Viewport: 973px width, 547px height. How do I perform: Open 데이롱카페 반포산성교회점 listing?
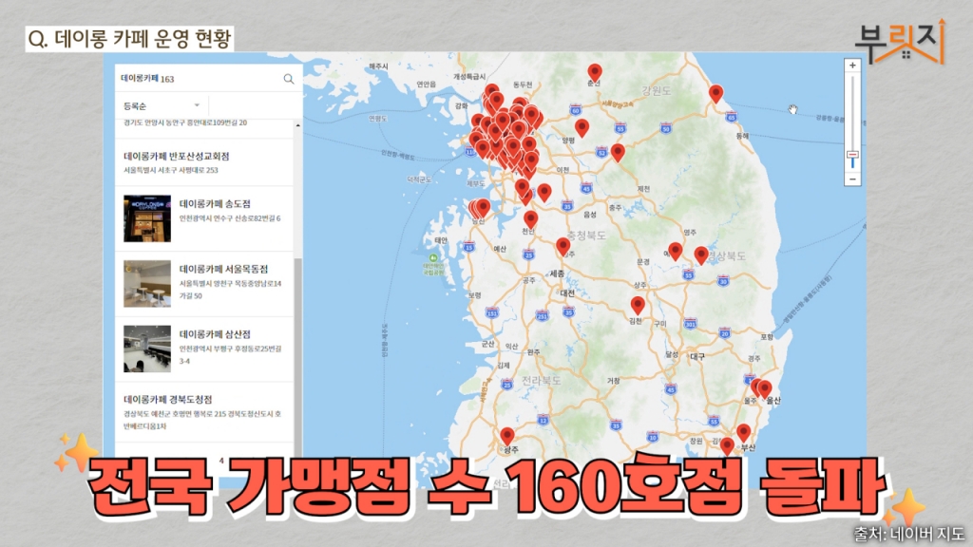(177, 156)
